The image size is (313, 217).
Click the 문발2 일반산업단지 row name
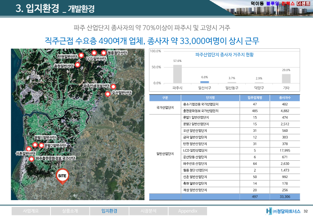(x=196, y=124)
